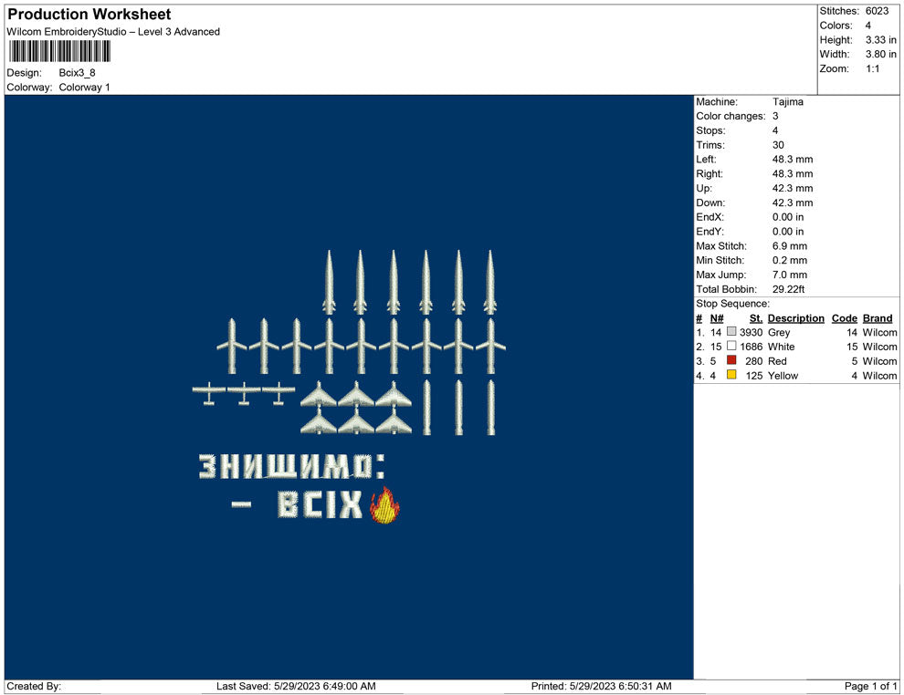Click the embroidered word ВСІХ
The image size is (904, 695).
point(320,504)
